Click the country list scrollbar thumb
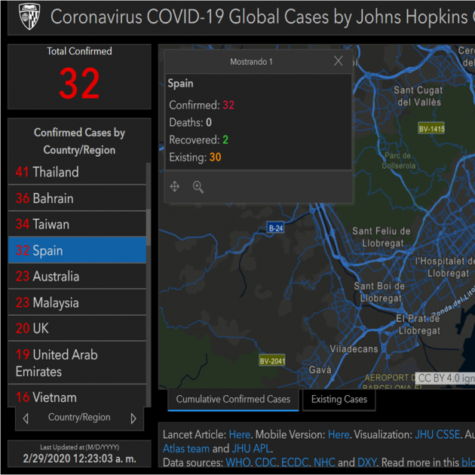Screen dimensions: 475x475 tap(148, 227)
